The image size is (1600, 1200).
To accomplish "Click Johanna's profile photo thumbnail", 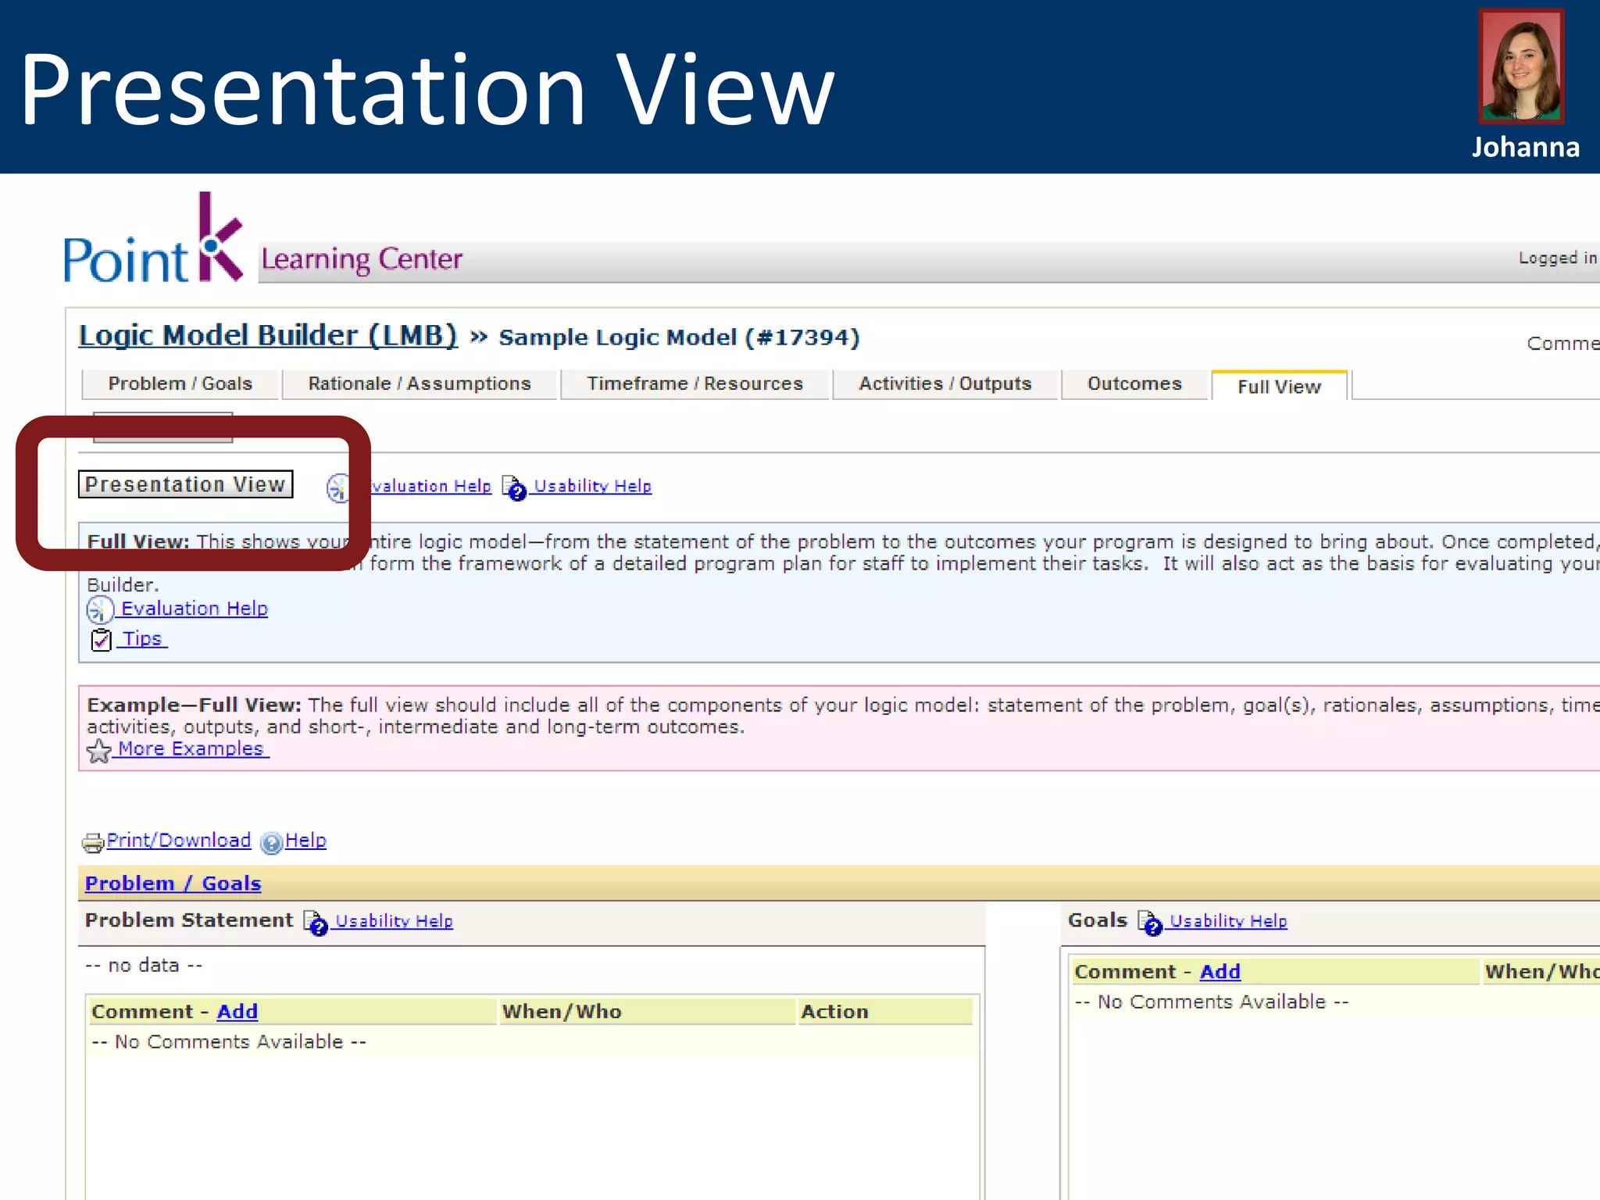I will [1521, 67].
